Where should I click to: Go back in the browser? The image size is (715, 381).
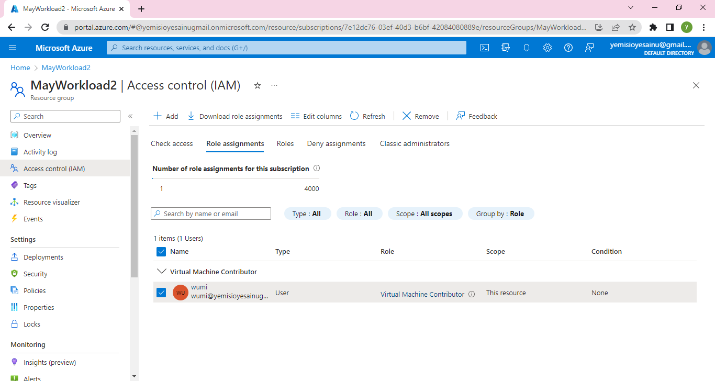pyautogui.click(x=12, y=27)
